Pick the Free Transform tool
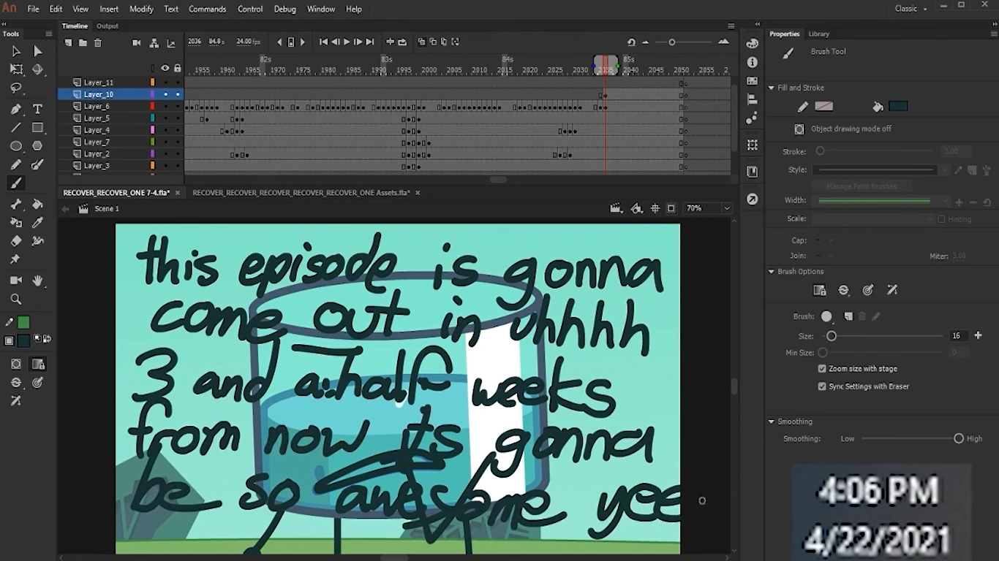This screenshot has height=561, width=999. pos(15,69)
